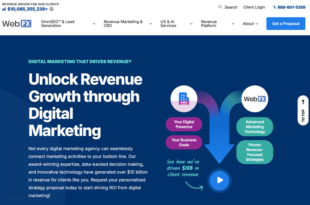Open Revenue Platform menu

click(x=209, y=24)
